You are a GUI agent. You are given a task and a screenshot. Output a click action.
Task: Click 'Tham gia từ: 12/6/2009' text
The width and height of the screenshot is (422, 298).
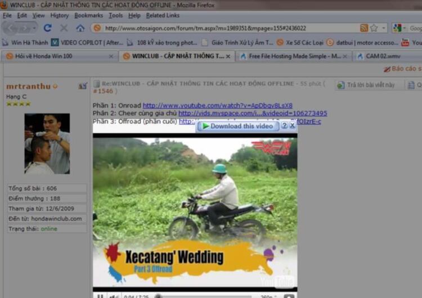coord(41,209)
